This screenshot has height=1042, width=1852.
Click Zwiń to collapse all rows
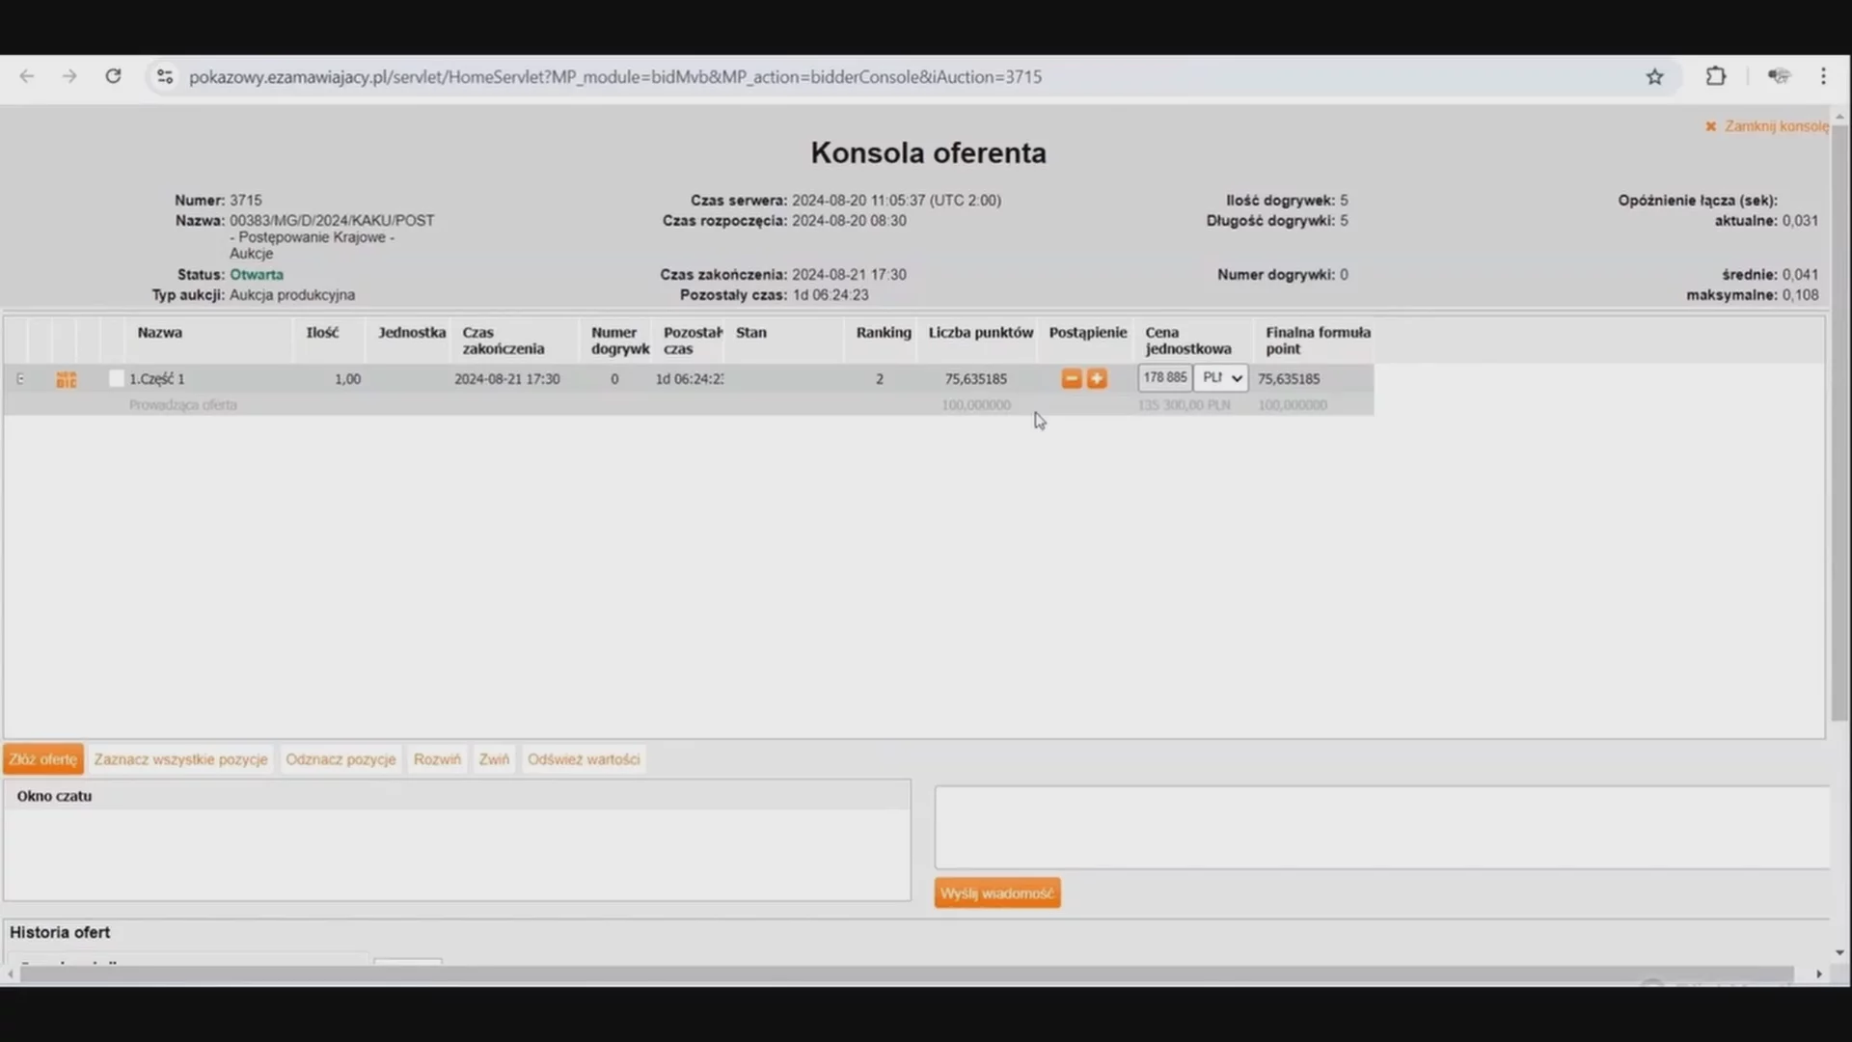494,759
